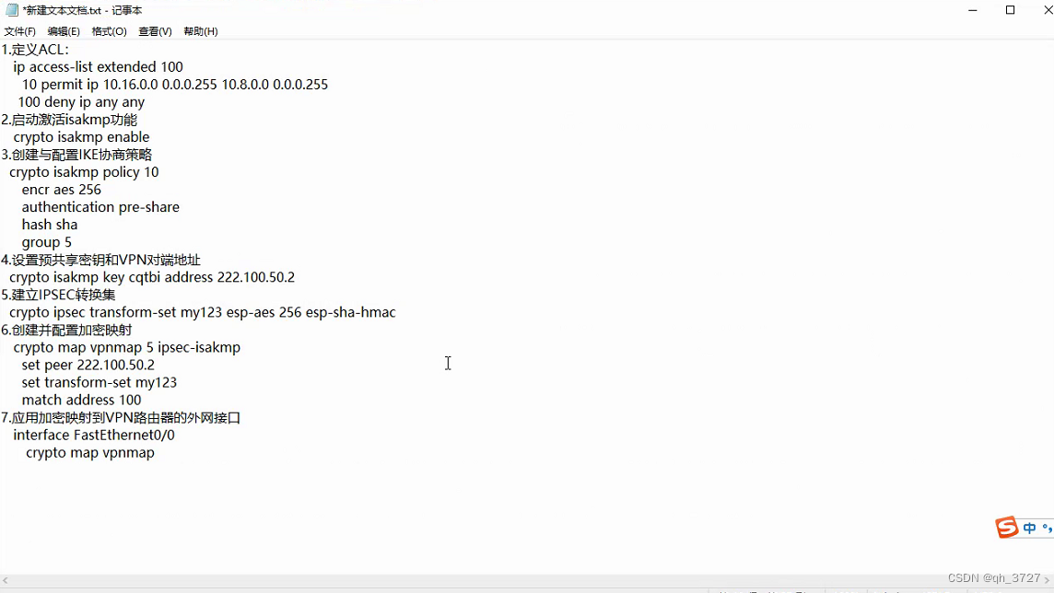Screen dimensions: 1054x593
Task: Maximize the Notepad window
Action: (x=1010, y=10)
